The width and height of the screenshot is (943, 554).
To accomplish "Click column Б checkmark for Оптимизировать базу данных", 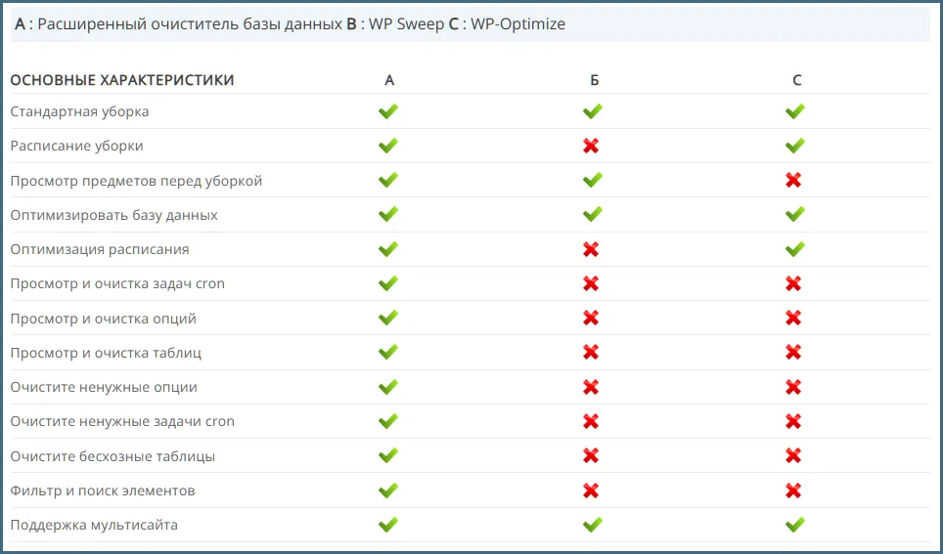I will pos(592,214).
